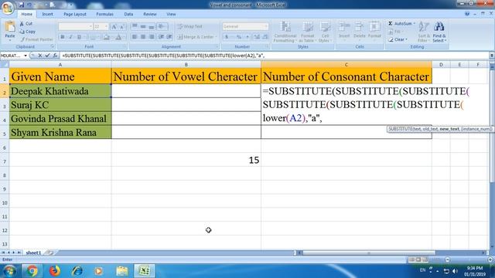The image size is (495, 278).
Task: Click the Merge & Center command
Action: [197, 37]
